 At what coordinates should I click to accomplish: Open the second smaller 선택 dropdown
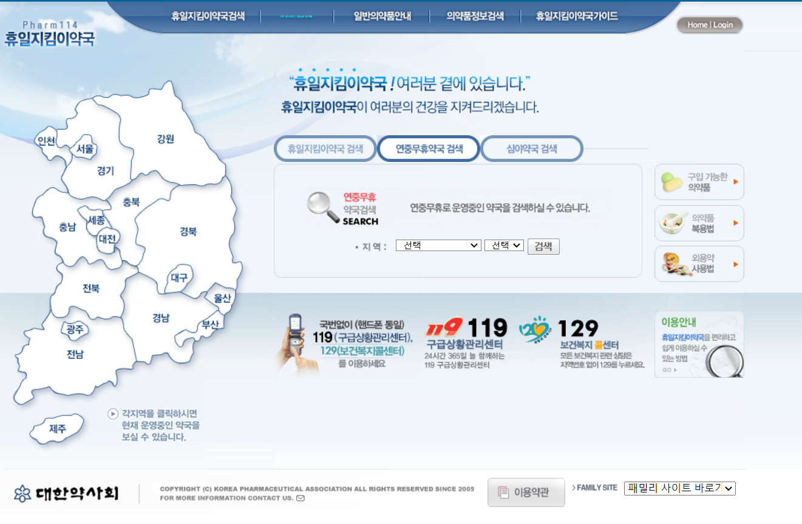pyautogui.click(x=504, y=246)
